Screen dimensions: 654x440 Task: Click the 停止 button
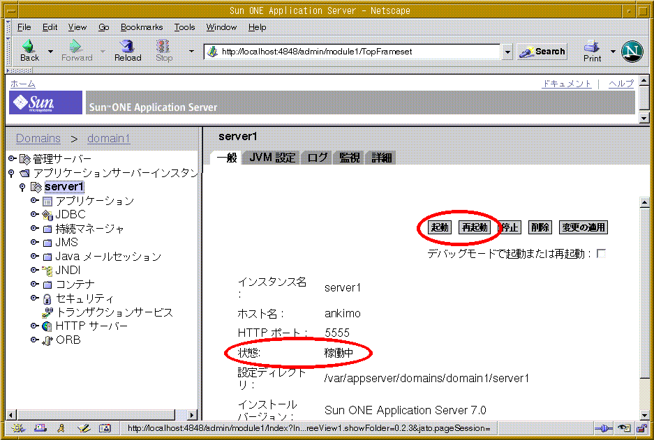[510, 227]
